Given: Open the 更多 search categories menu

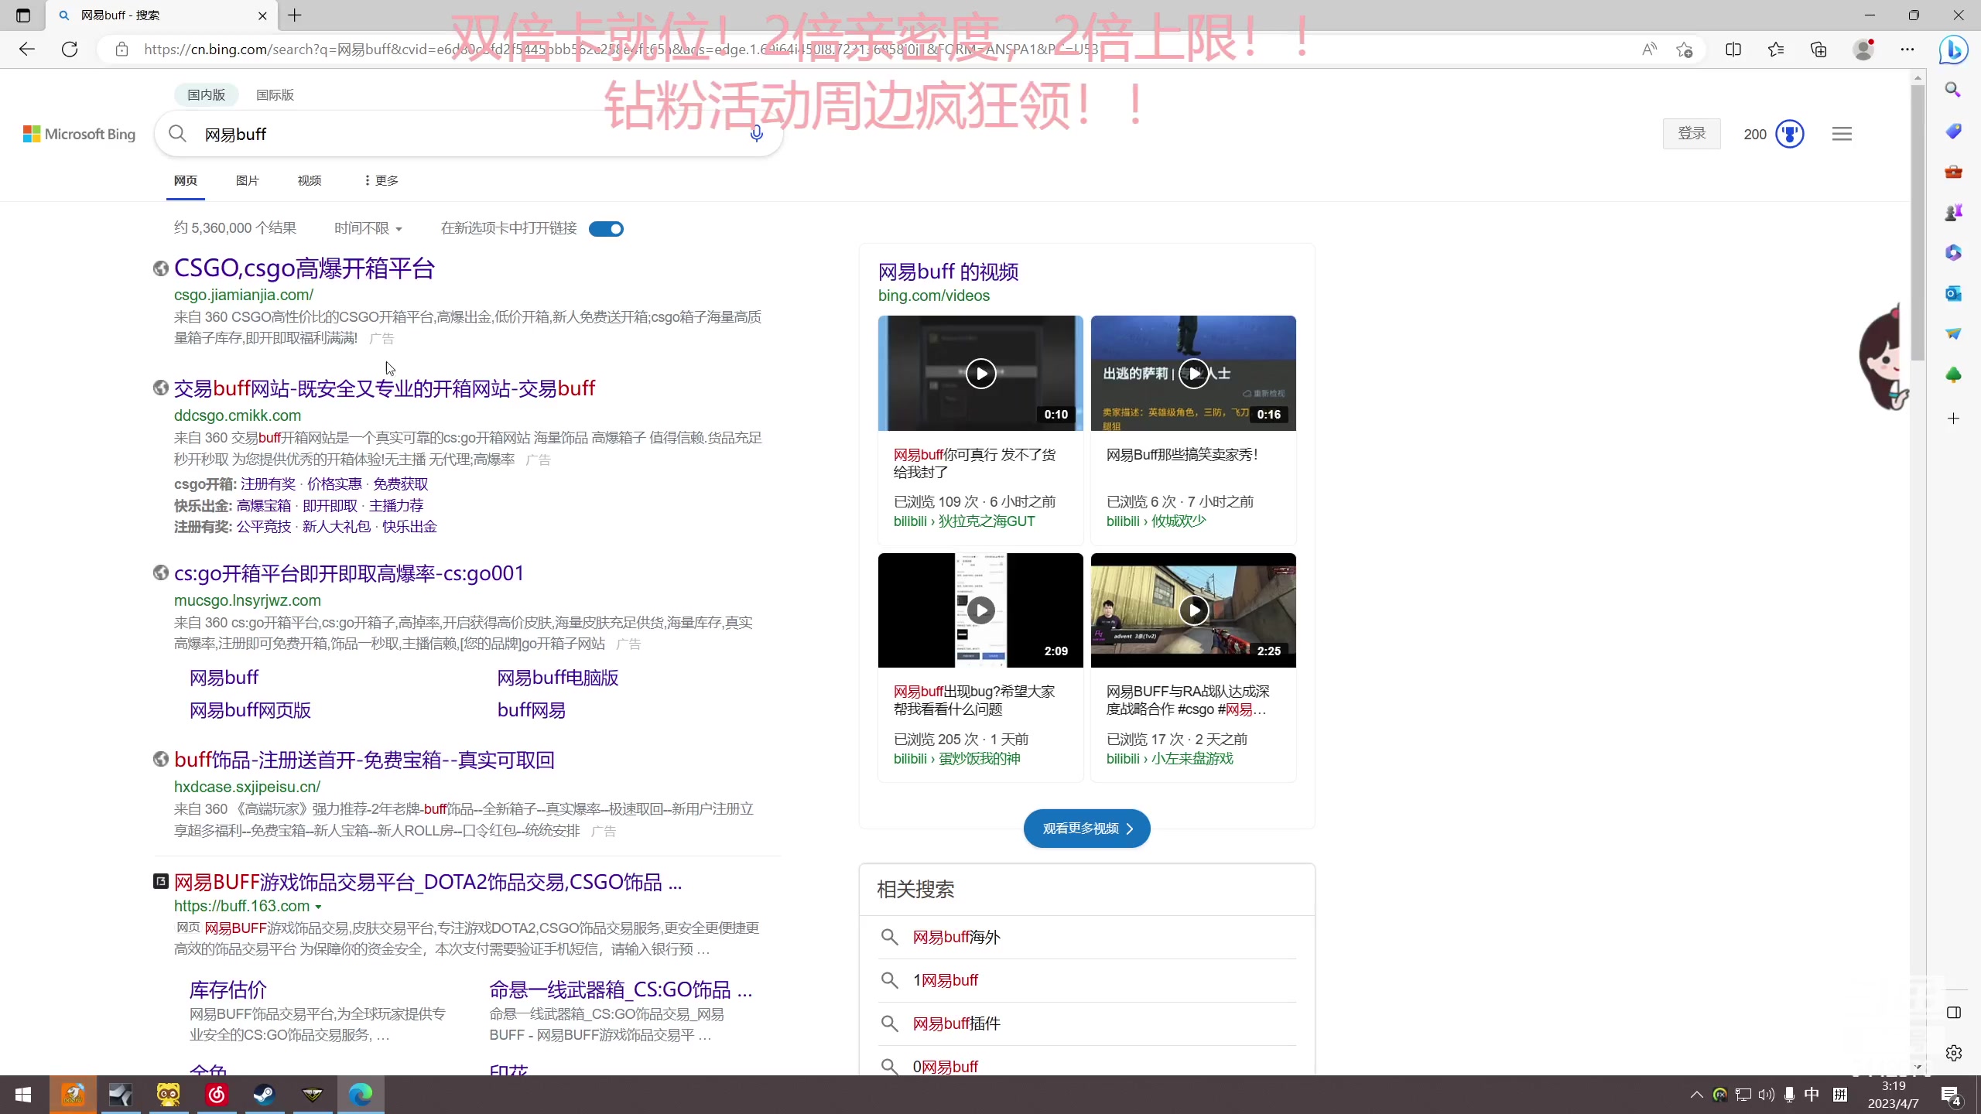Looking at the screenshot, I should [381, 180].
